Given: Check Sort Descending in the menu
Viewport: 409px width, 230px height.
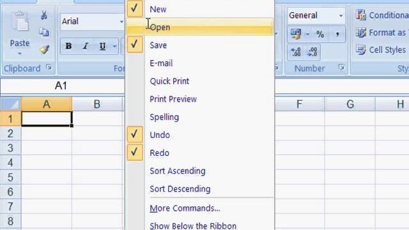Looking at the screenshot, I should click(x=200, y=189).
